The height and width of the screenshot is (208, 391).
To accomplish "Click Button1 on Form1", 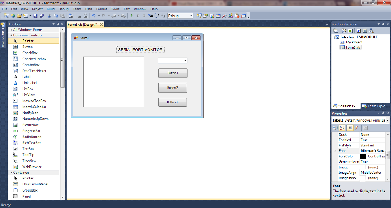I will point(173,73).
